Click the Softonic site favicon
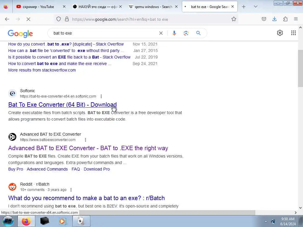The height and width of the screenshot is (227, 303). (x=12, y=93)
